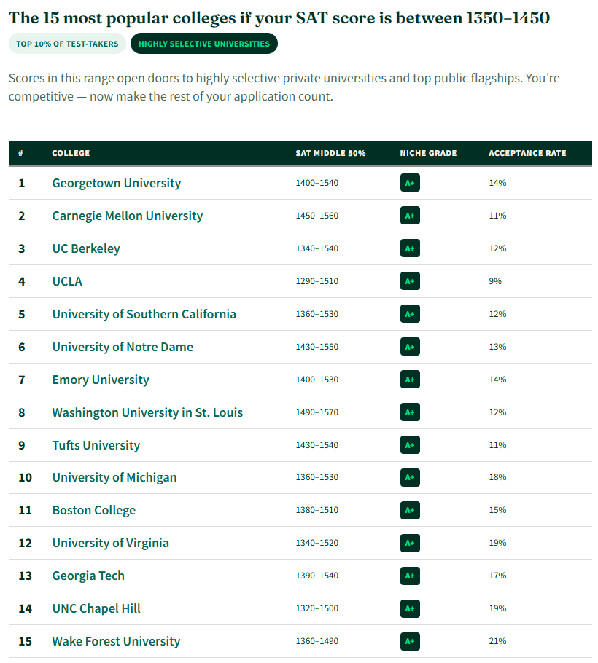Click Wake Forest's SAT range 1360–1490
The width and height of the screenshot is (598, 663).
[317, 641]
